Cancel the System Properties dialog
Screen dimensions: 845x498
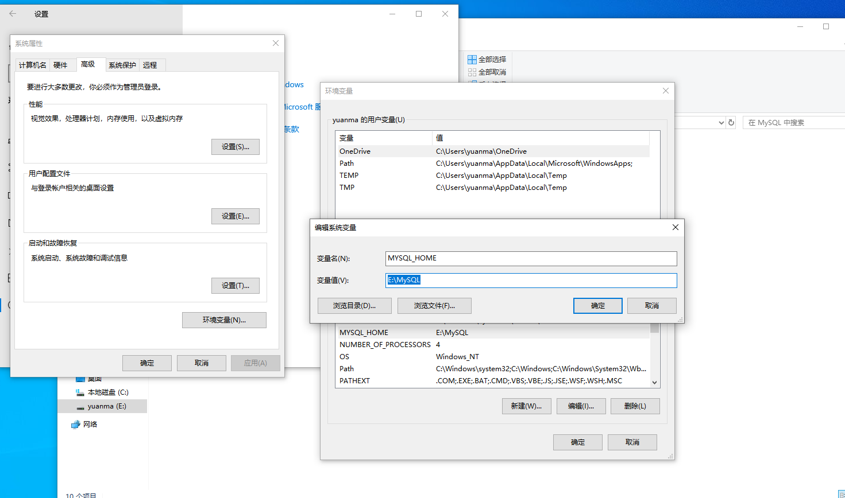[202, 363]
